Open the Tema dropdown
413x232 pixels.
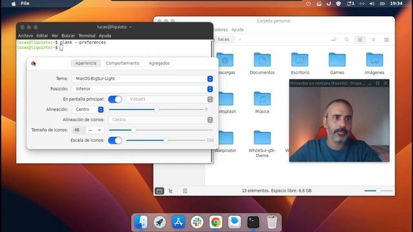tap(143, 79)
